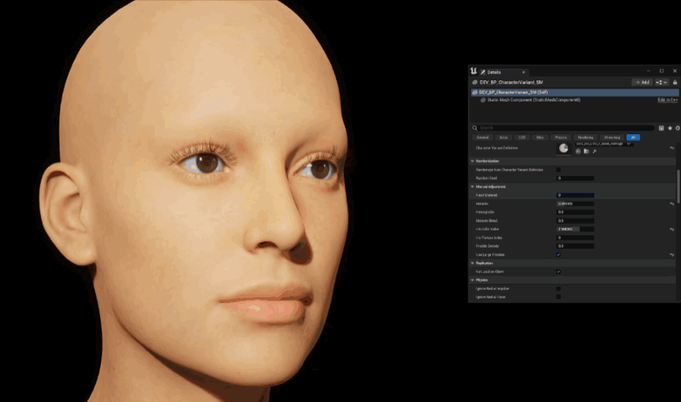Click the use selected asset arrow icon
Viewport: 681px width, 402px height.
pos(578,152)
